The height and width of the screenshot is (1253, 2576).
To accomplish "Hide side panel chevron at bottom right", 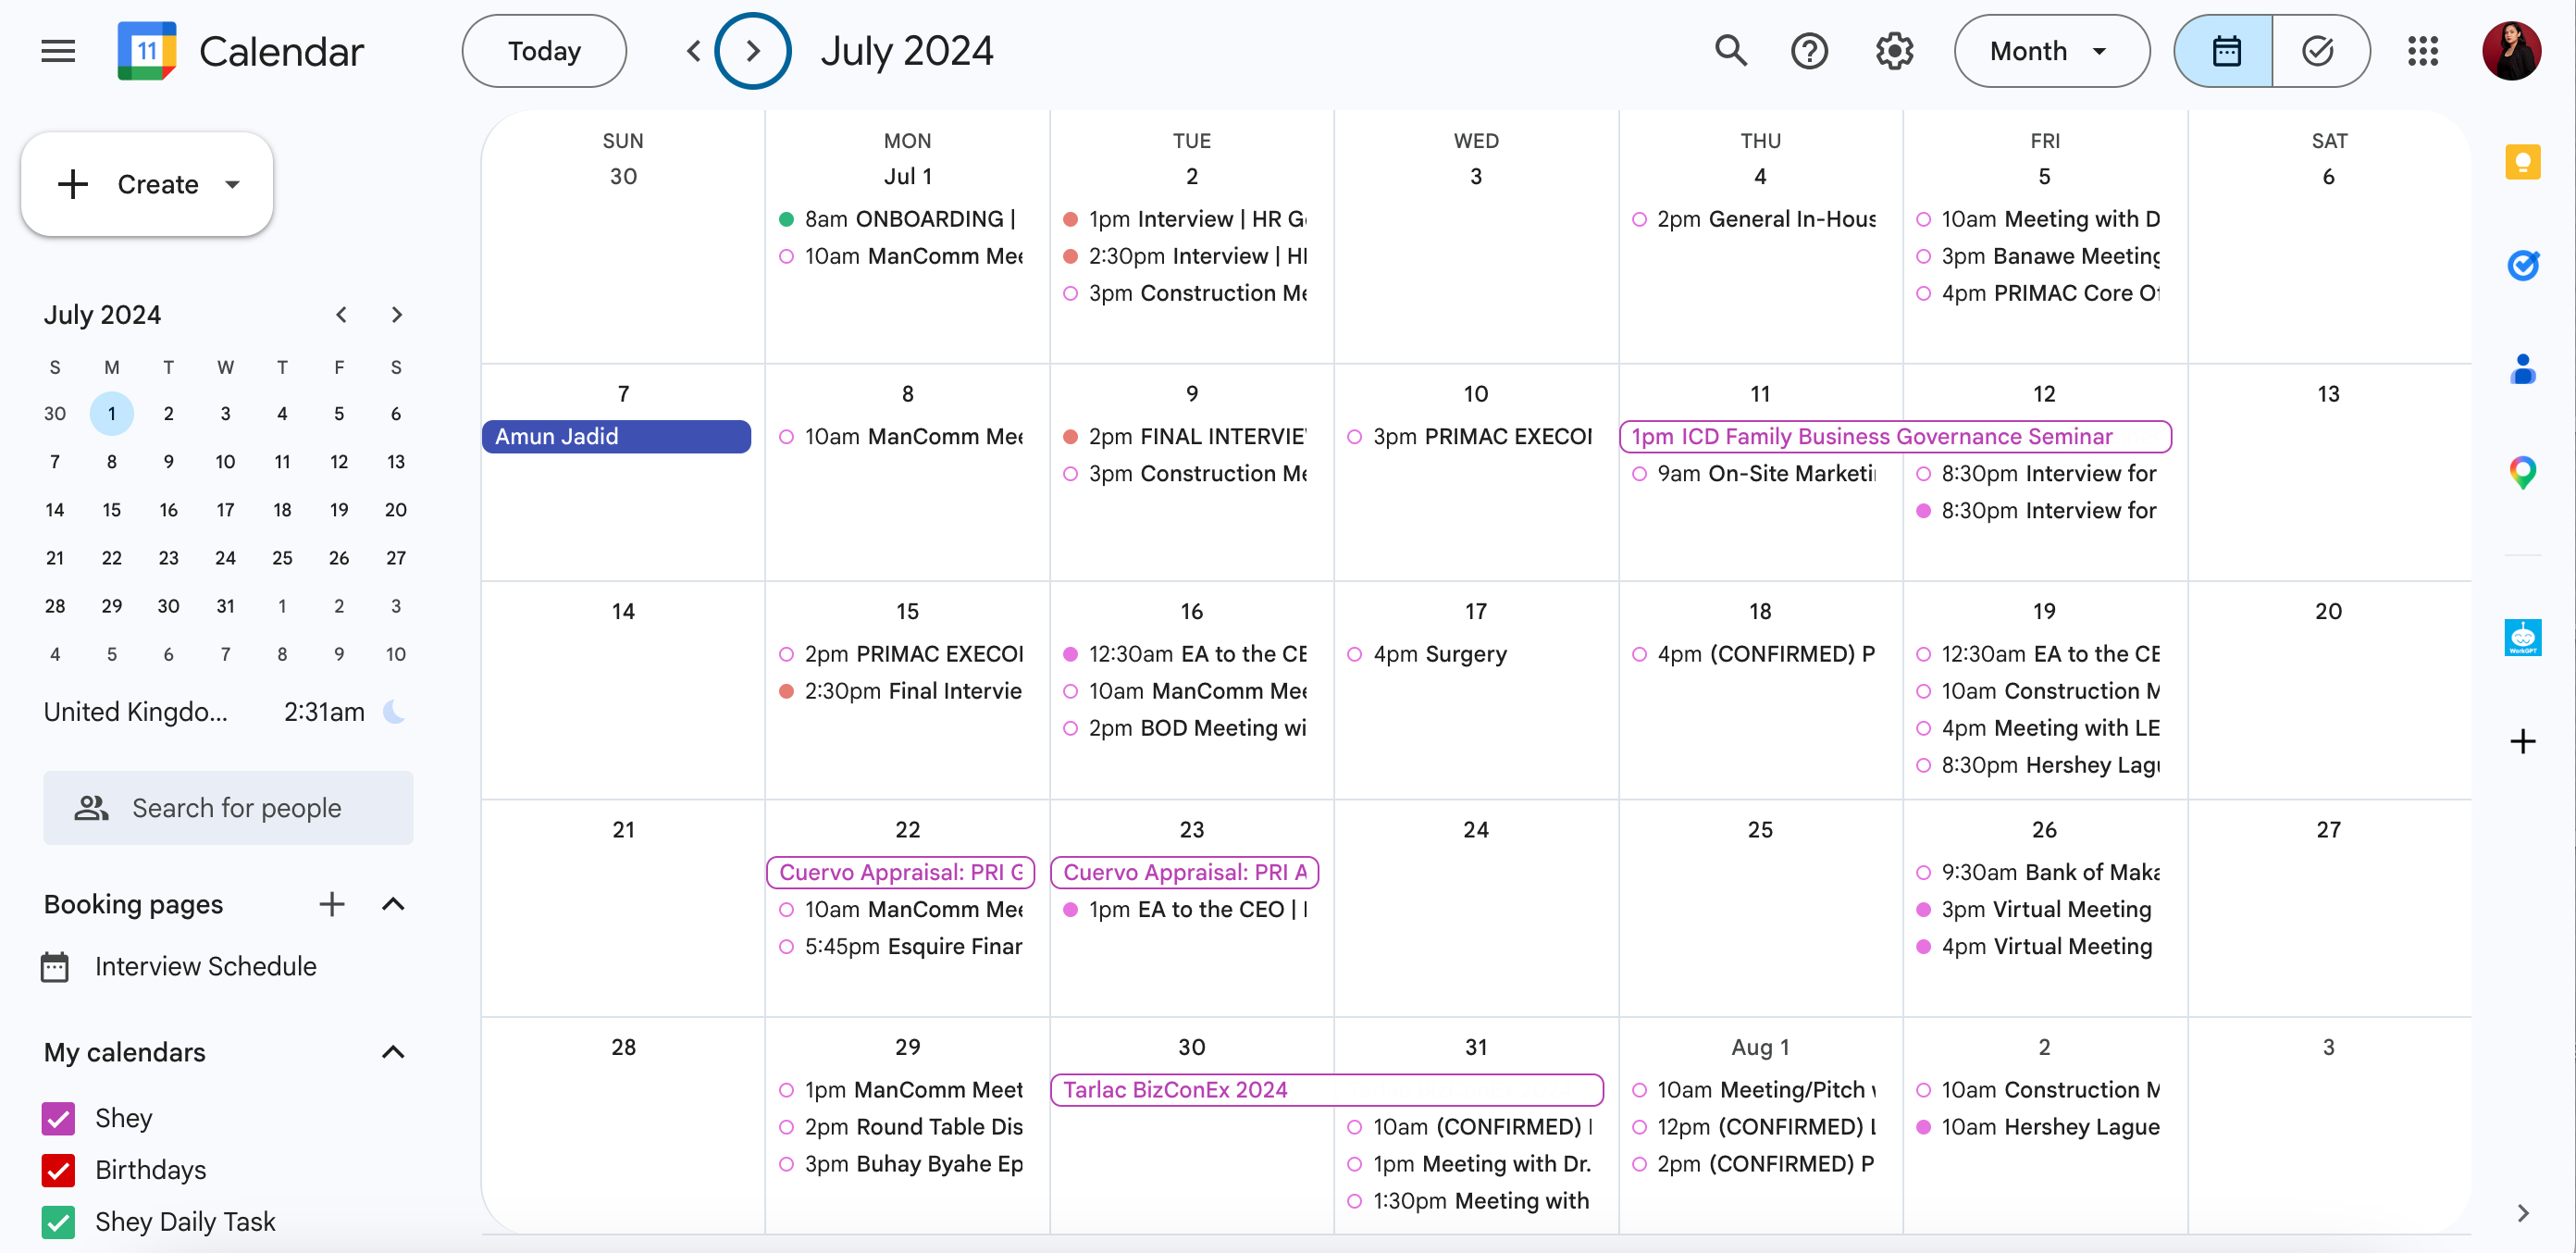I will tap(2522, 1213).
